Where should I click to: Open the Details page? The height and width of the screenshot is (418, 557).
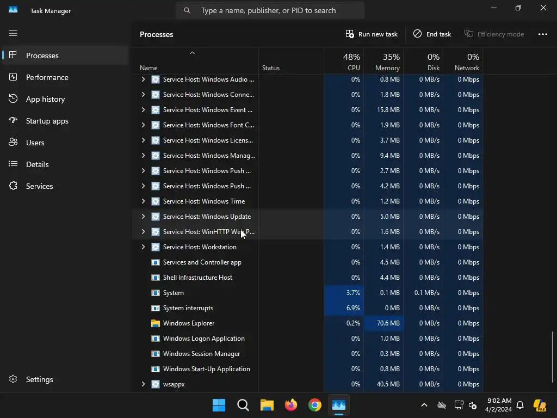point(65,164)
